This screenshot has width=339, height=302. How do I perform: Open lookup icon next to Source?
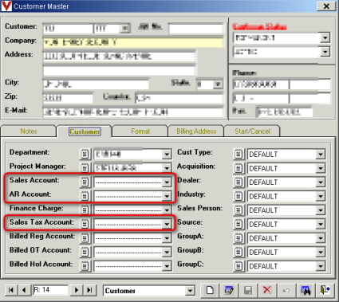coord(238,224)
